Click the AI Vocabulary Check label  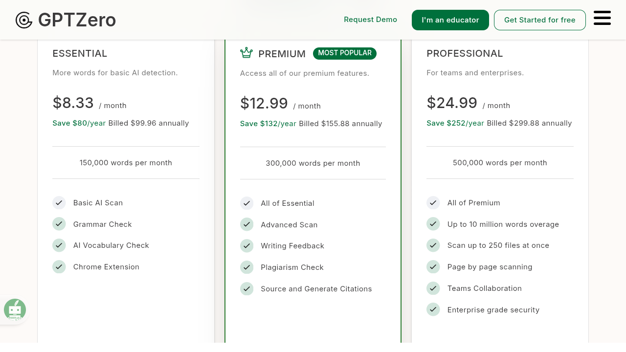click(x=111, y=245)
